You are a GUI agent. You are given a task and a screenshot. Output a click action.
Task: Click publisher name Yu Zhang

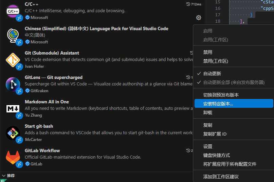[34, 115]
